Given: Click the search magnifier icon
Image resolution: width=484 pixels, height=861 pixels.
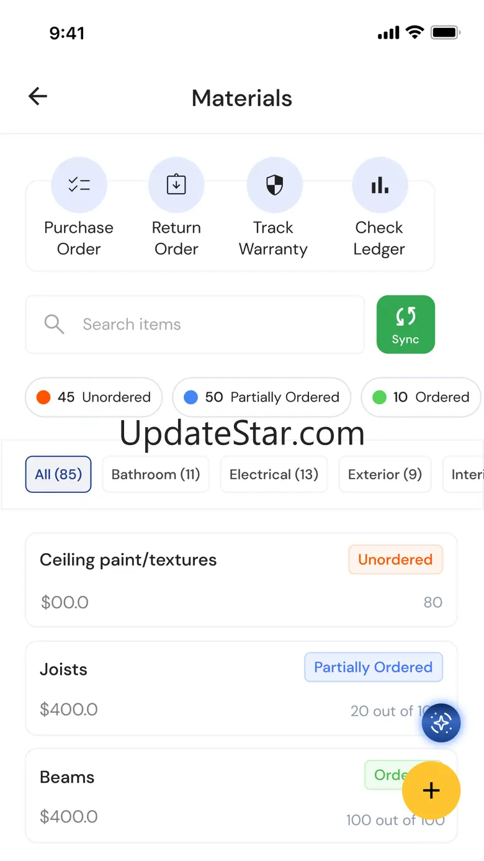Looking at the screenshot, I should coord(55,324).
